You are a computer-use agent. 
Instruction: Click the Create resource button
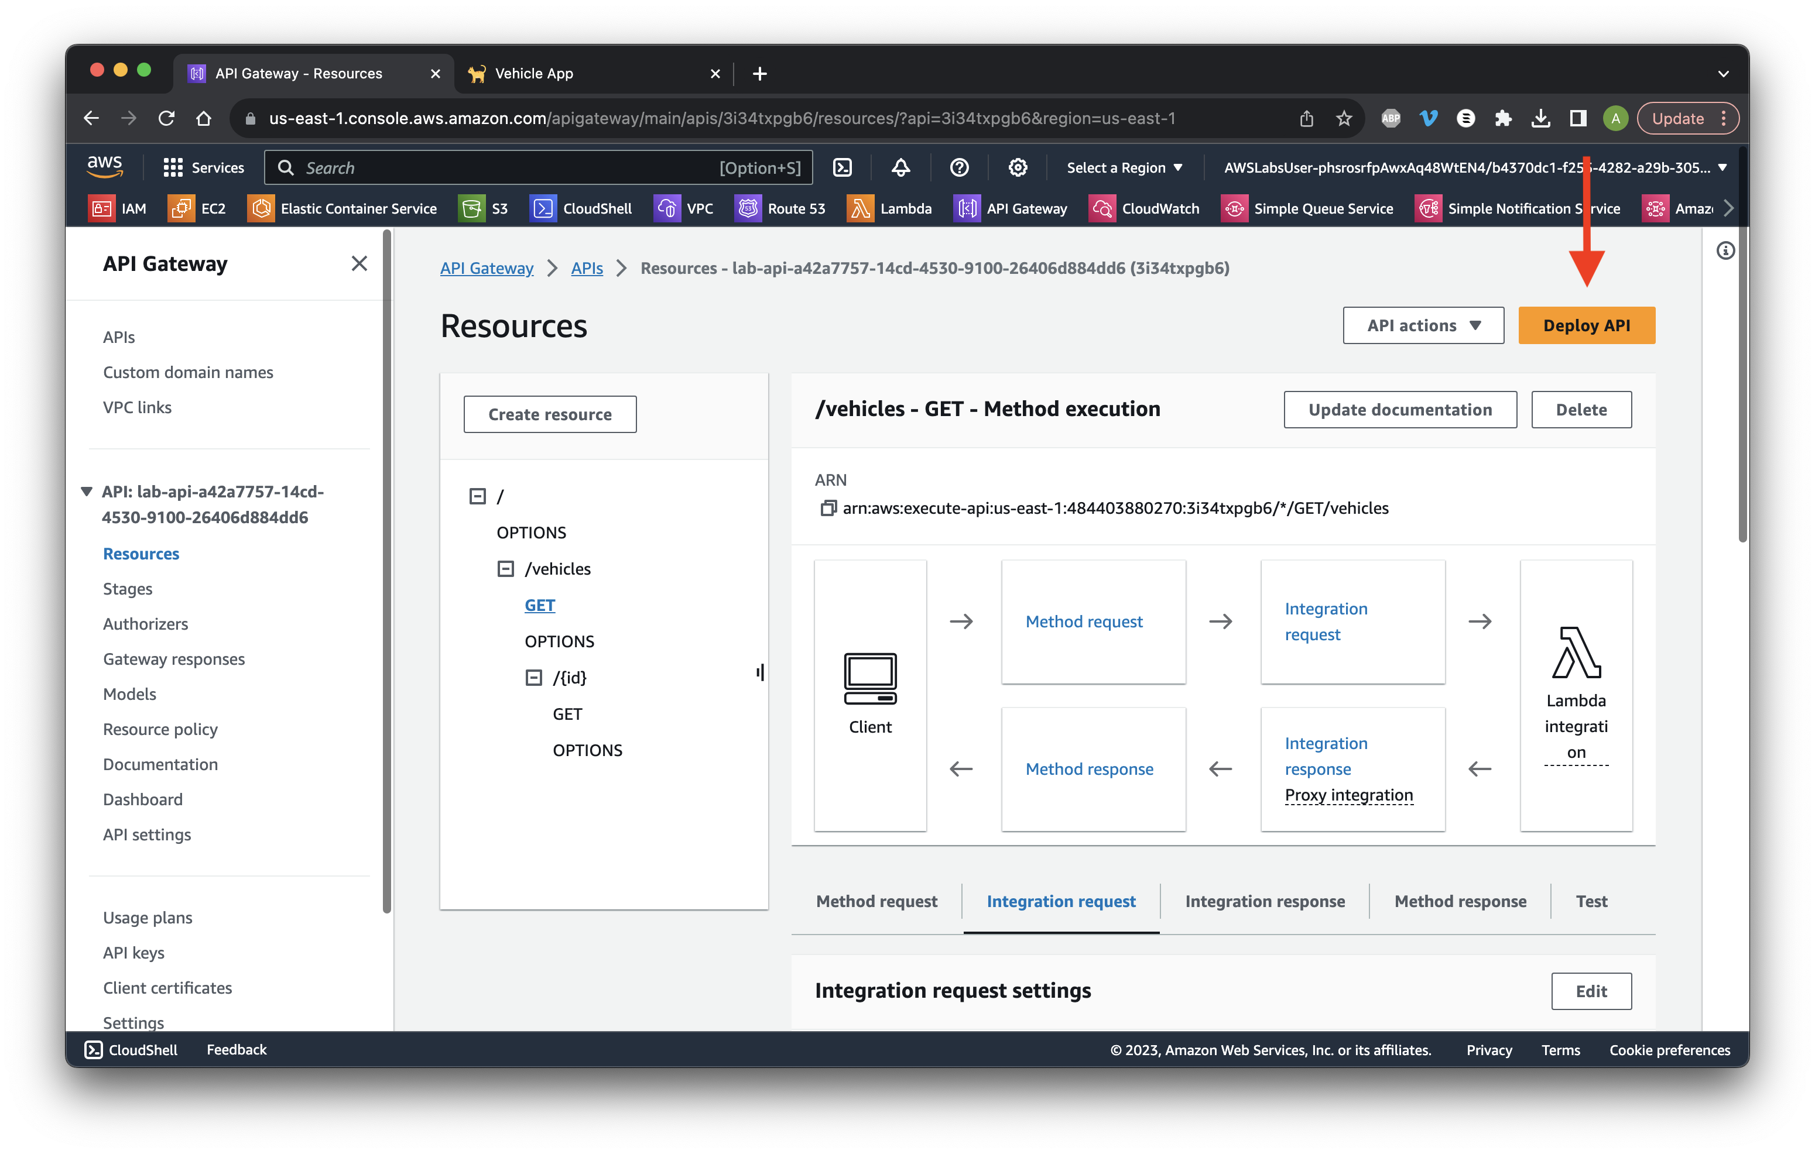(549, 414)
